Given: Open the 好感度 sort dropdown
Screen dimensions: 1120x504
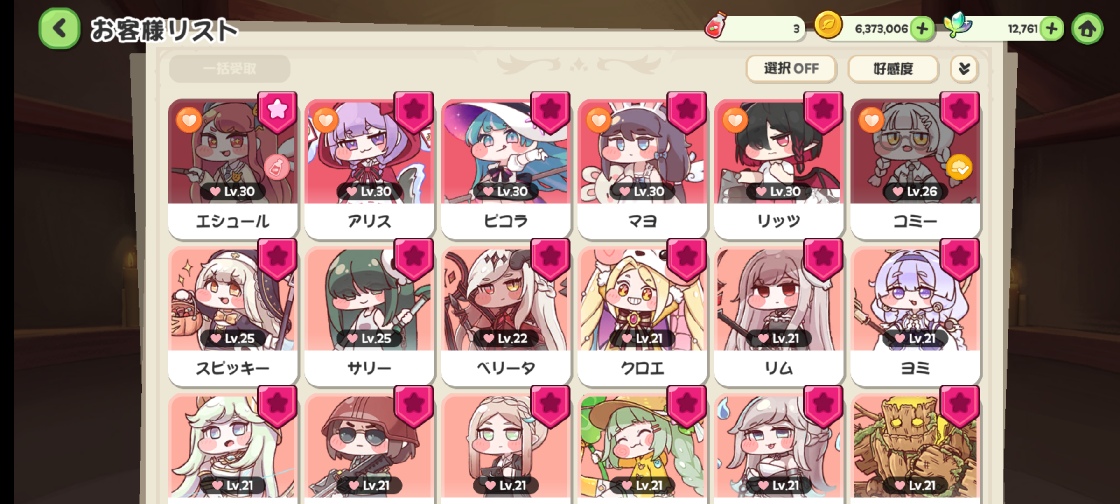Looking at the screenshot, I should tap(893, 69).
